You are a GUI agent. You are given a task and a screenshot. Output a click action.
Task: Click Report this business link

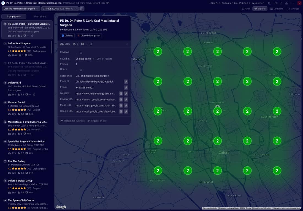click(72, 121)
